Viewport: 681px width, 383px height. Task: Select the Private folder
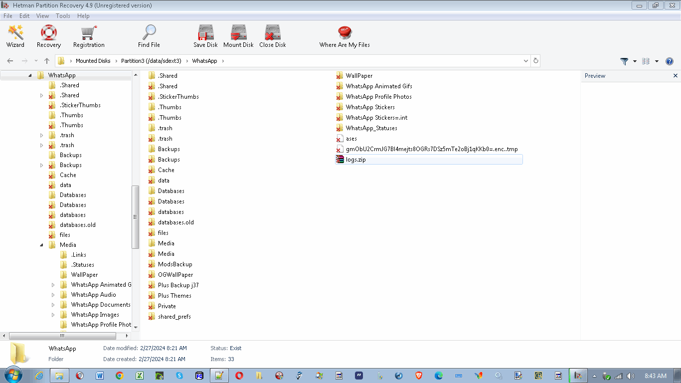167,306
